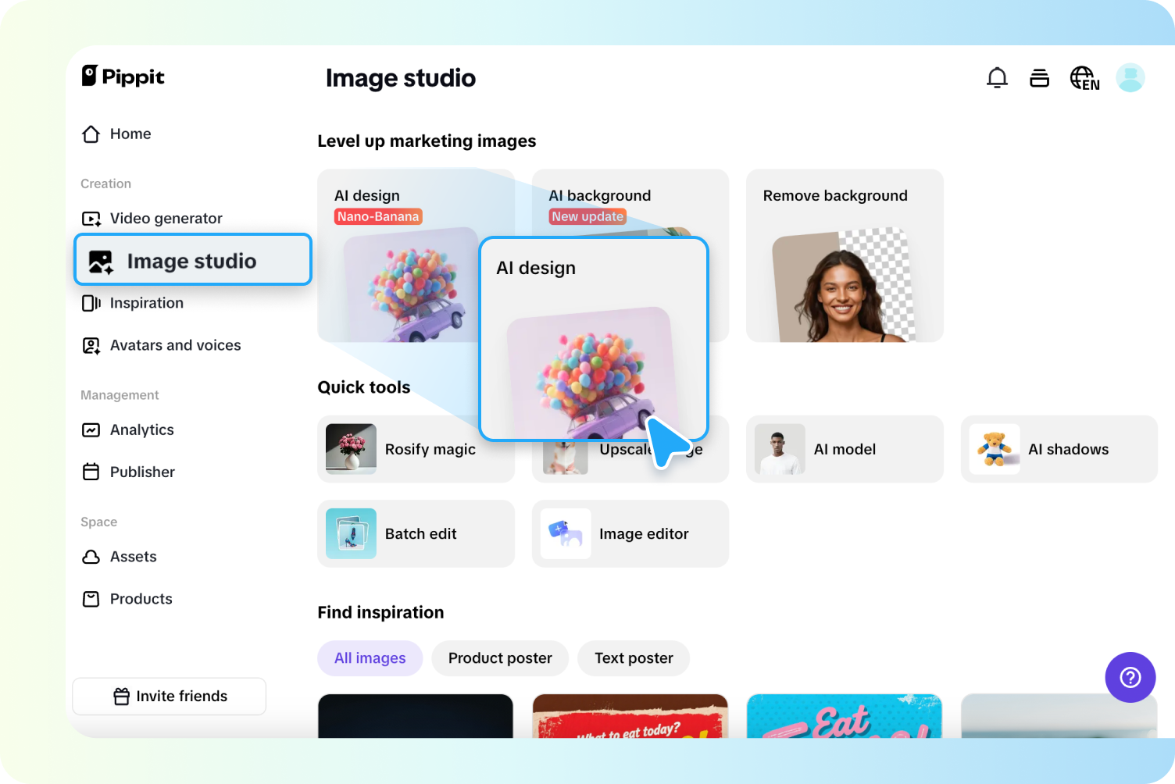Open the Inspiration panel
This screenshot has height=784, width=1175.
coord(147,303)
